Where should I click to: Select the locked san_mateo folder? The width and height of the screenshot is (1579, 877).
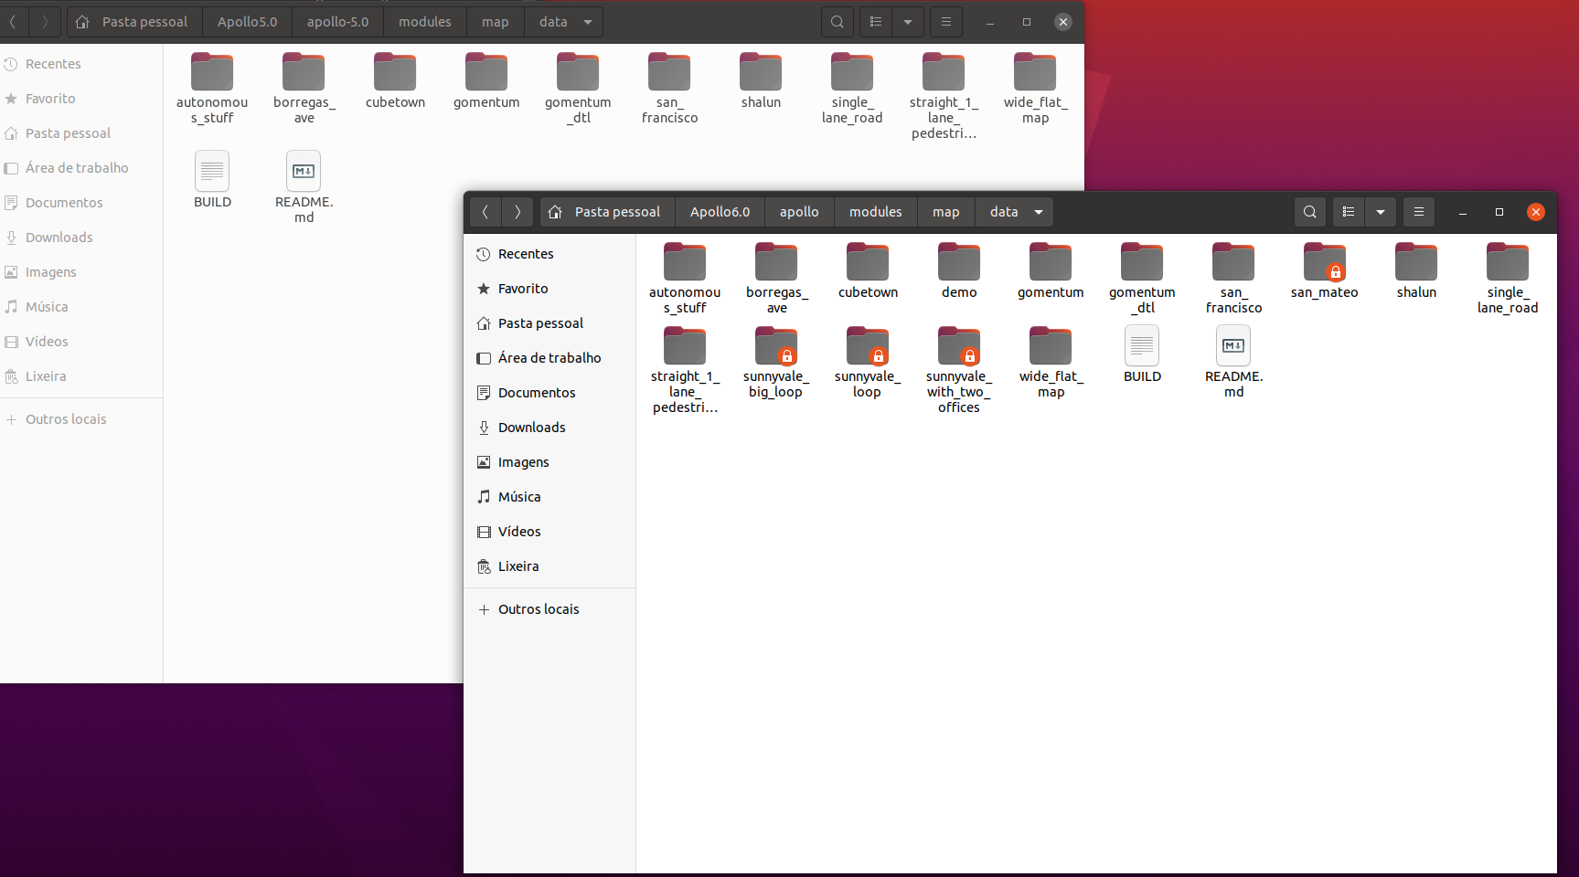pos(1324,265)
